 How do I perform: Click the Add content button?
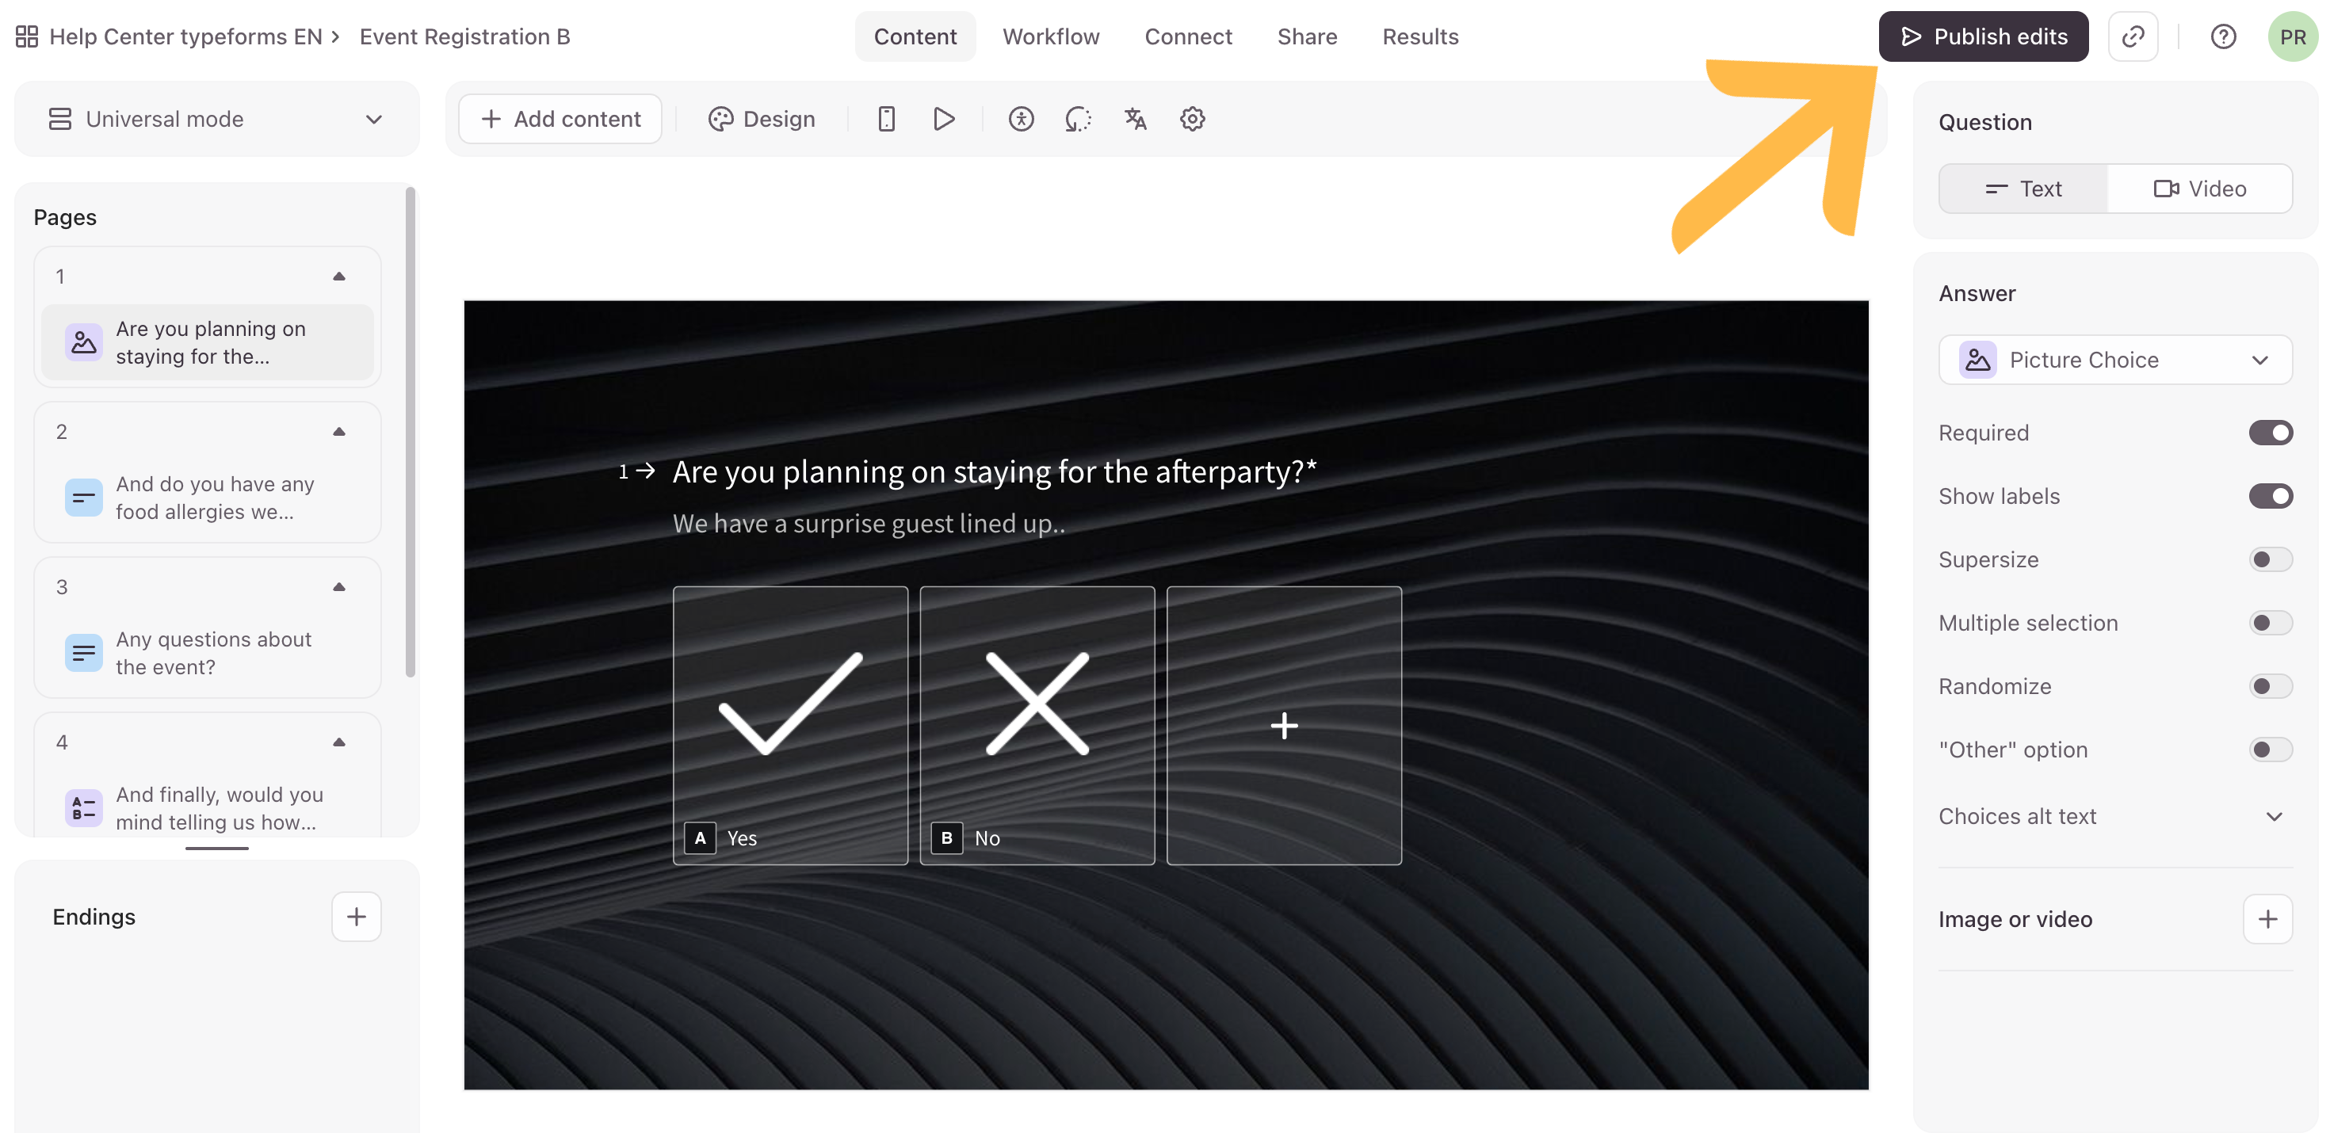click(x=560, y=120)
